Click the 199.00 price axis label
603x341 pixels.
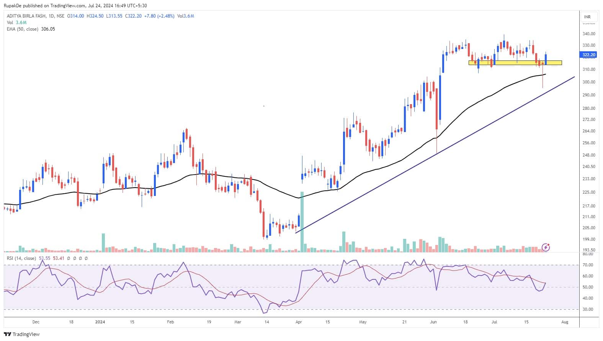[589, 239]
